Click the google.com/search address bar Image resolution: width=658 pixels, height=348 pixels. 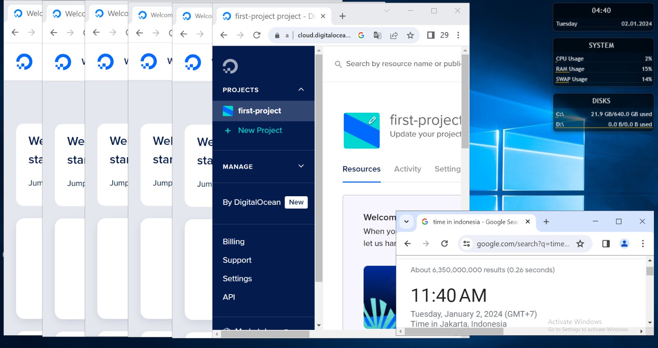pos(523,244)
